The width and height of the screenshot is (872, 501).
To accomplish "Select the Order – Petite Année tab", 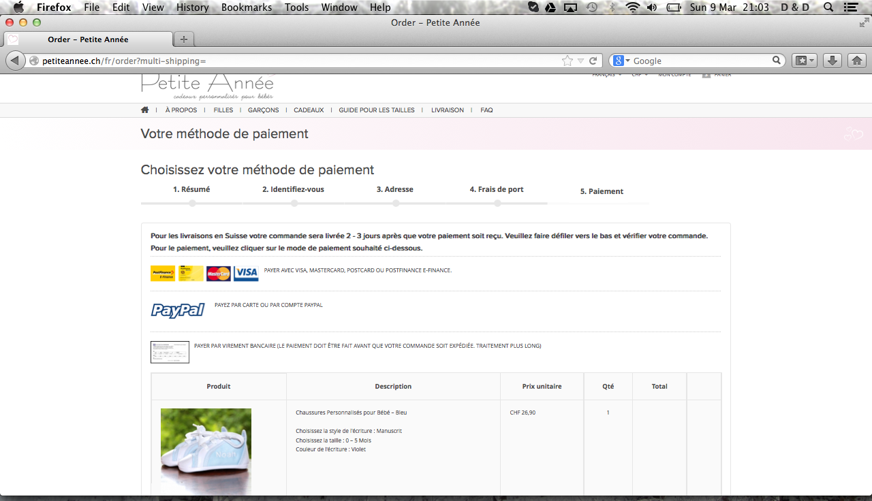I will click(88, 39).
